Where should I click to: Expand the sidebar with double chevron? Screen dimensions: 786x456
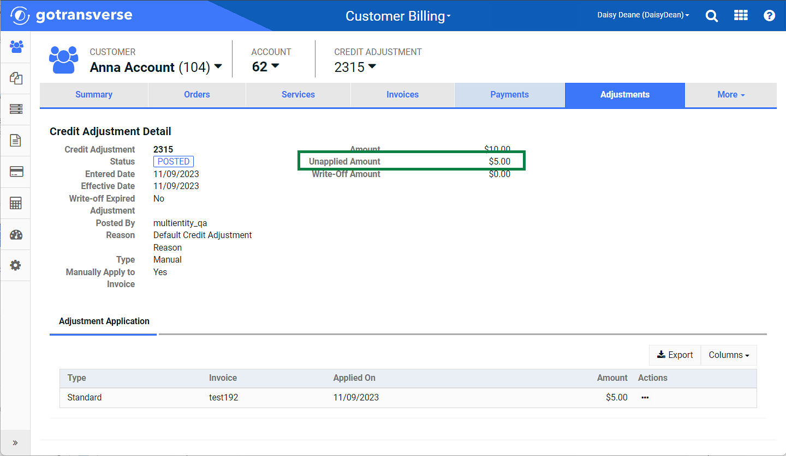pyautogui.click(x=15, y=442)
